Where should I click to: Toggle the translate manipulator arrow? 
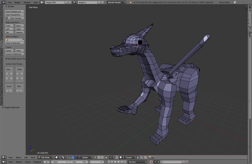click(x=73, y=157)
